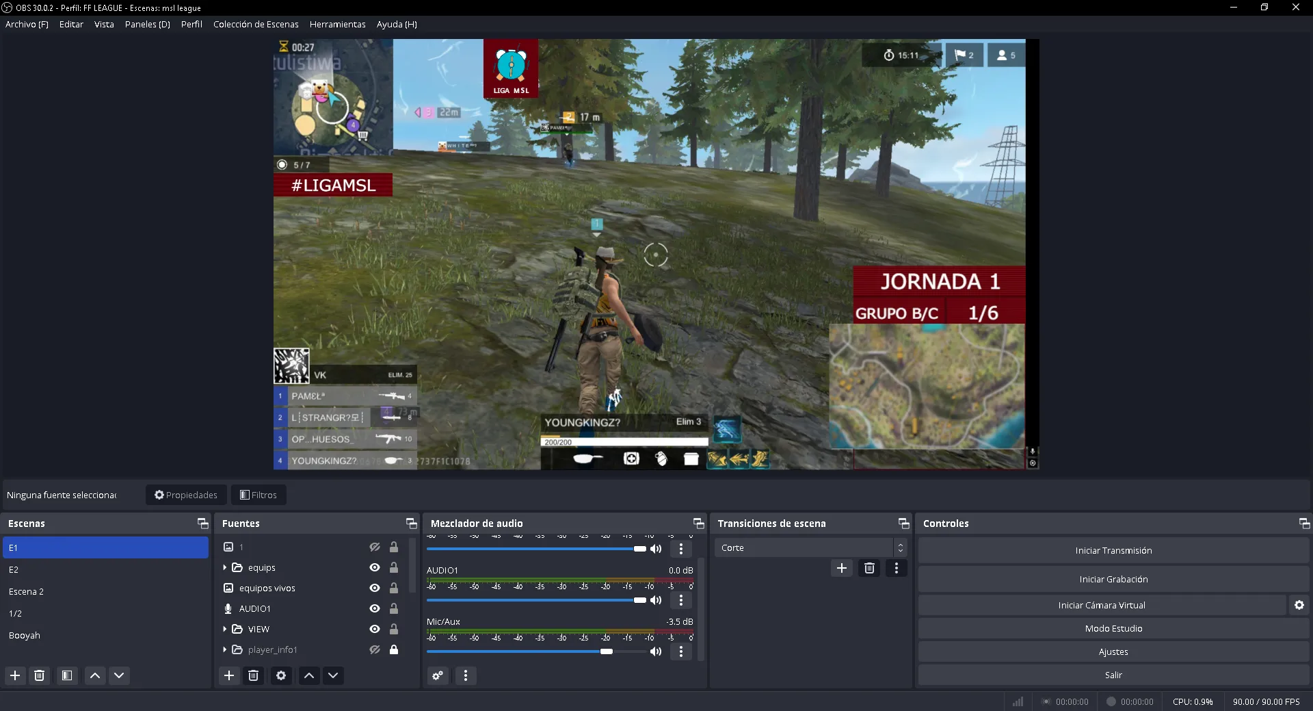The image size is (1313, 711).
Task: Add a new scene with the plus icon
Action: tap(14, 675)
